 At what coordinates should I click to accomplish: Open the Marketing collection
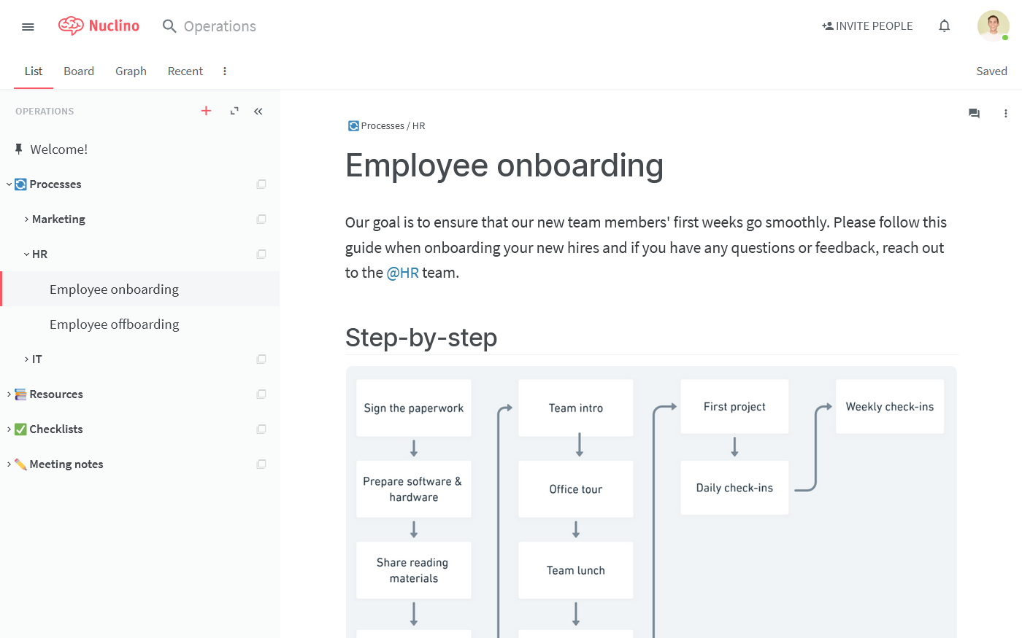(x=58, y=219)
